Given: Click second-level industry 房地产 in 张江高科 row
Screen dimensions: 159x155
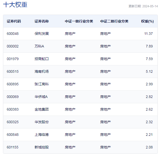Looking at the screenshot, I should pos(106,84).
